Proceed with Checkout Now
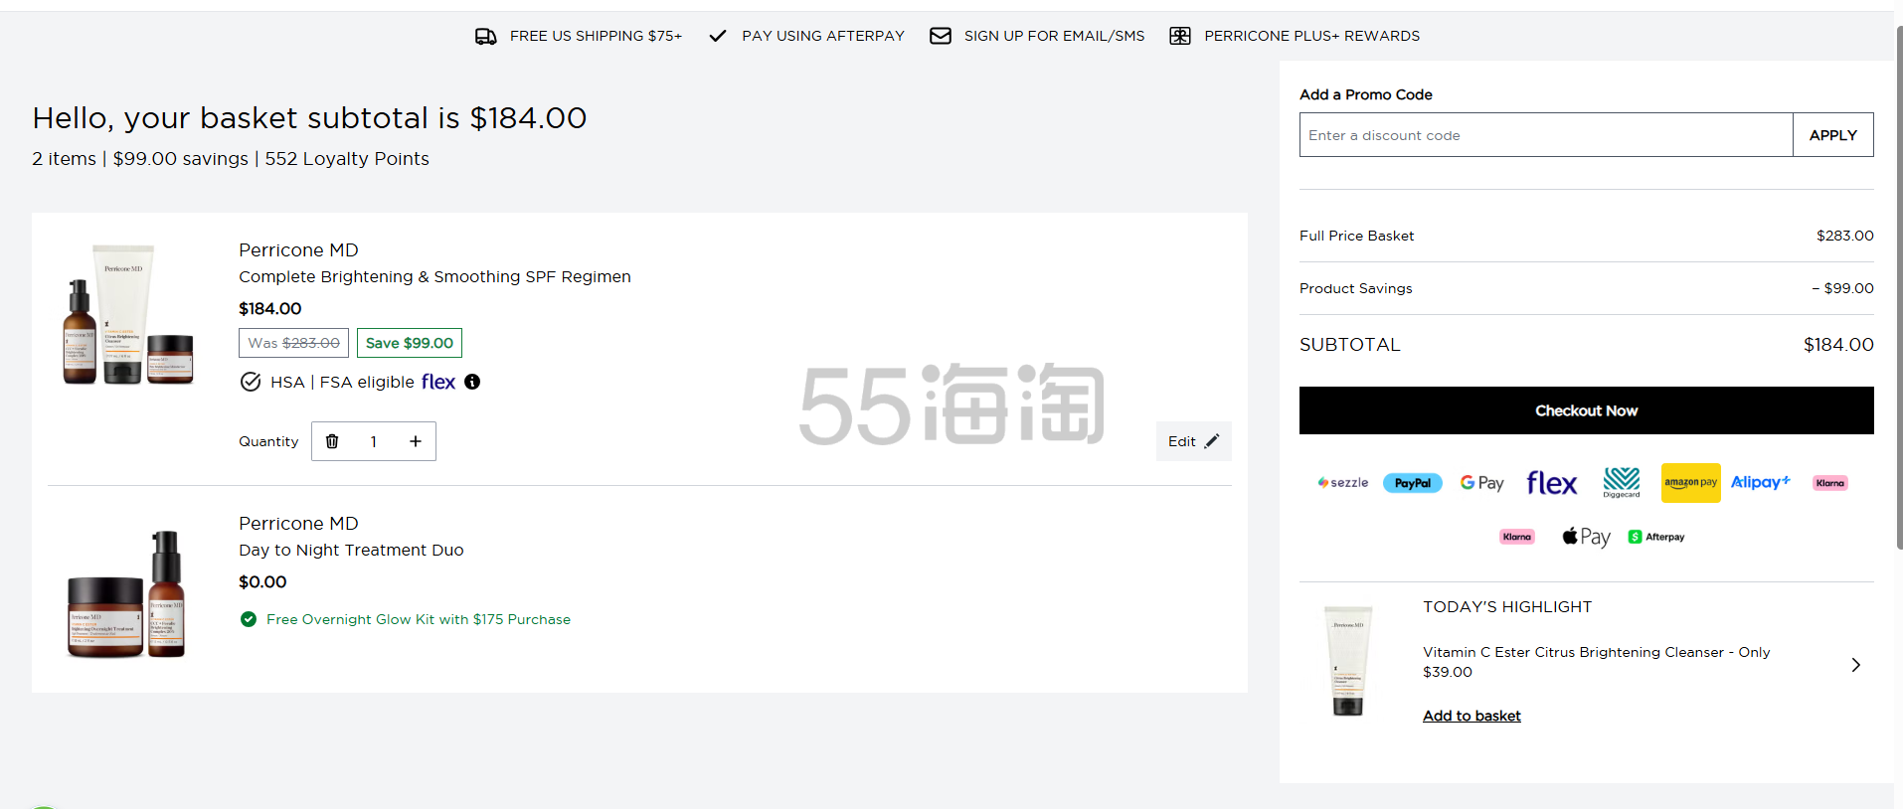 coord(1587,410)
